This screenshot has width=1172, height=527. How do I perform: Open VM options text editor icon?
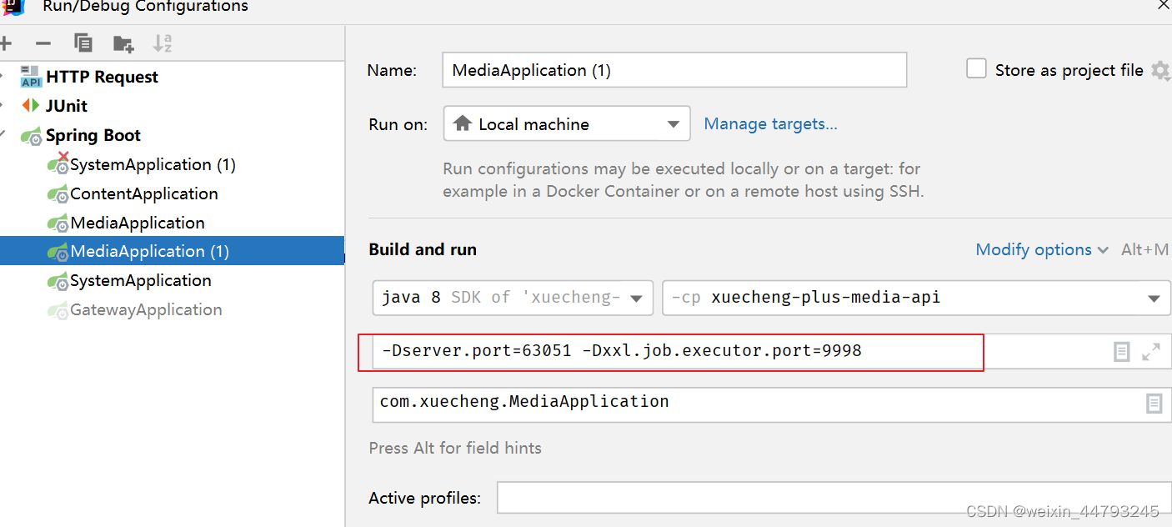pyautogui.click(x=1122, y=352)
